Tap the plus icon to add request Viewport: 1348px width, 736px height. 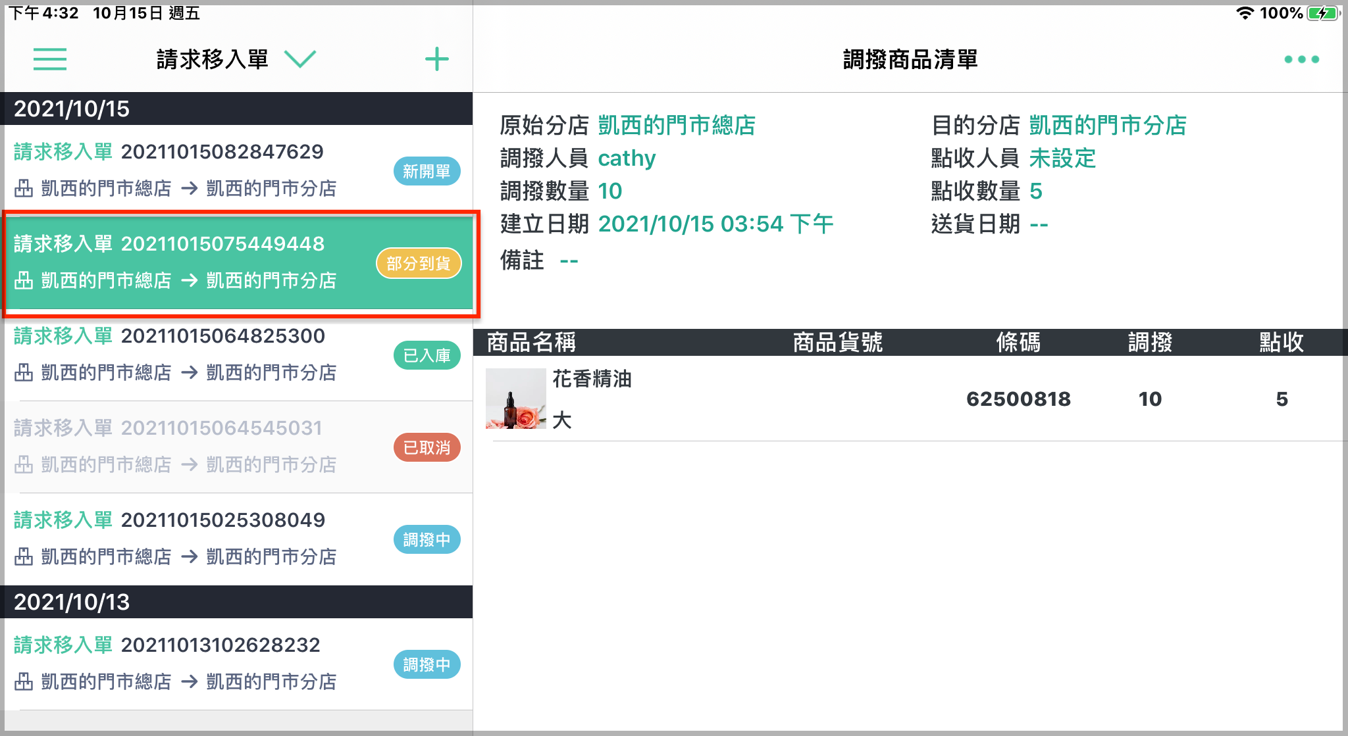click(x=437, y=59)
